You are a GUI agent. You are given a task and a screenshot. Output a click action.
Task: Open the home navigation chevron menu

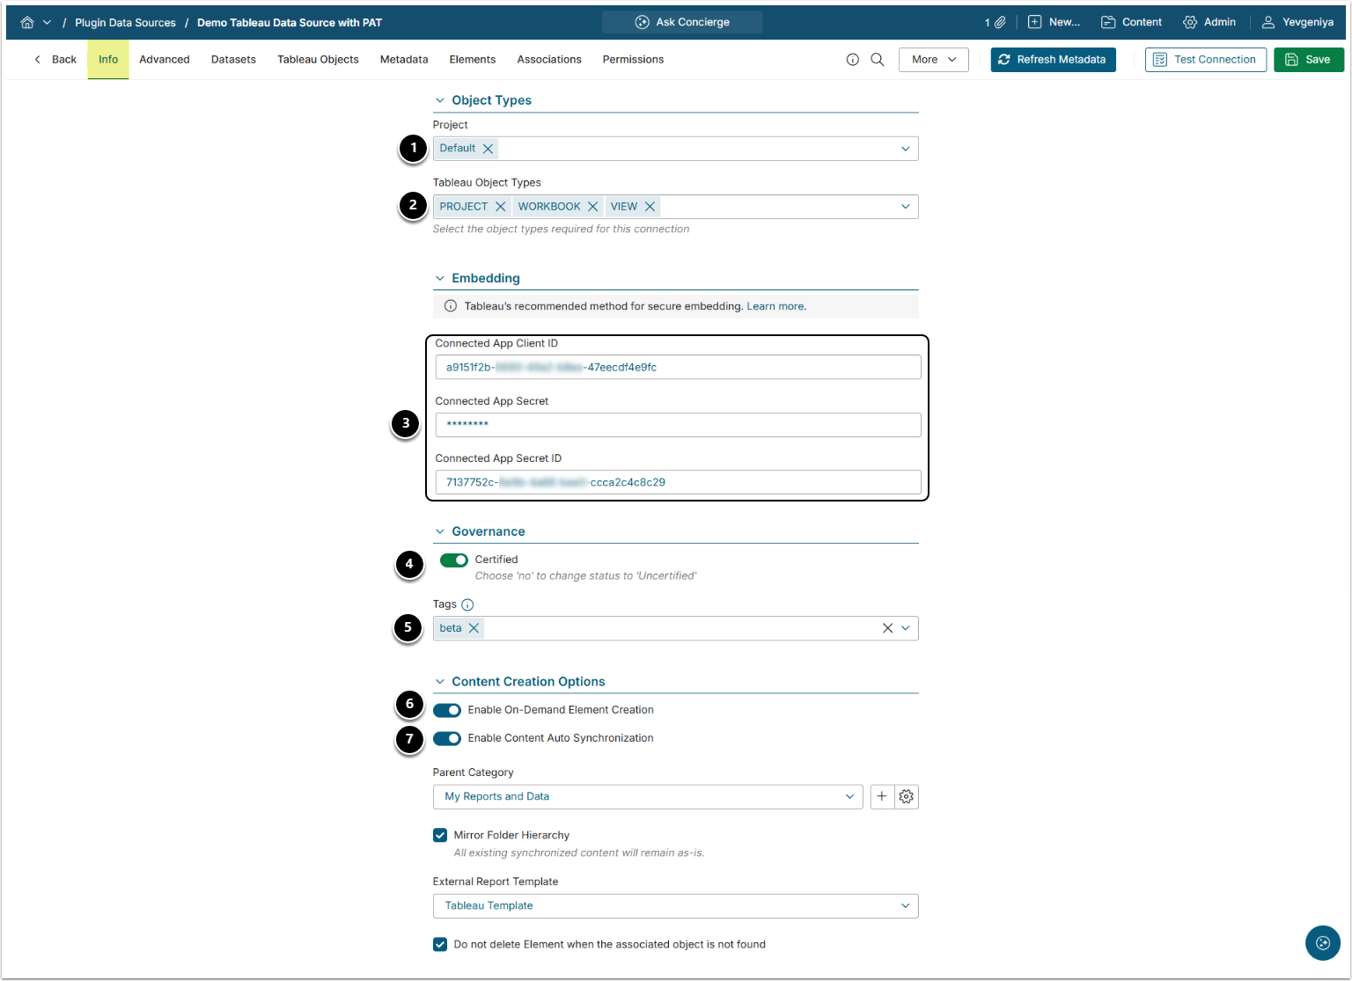click(47, 22)
